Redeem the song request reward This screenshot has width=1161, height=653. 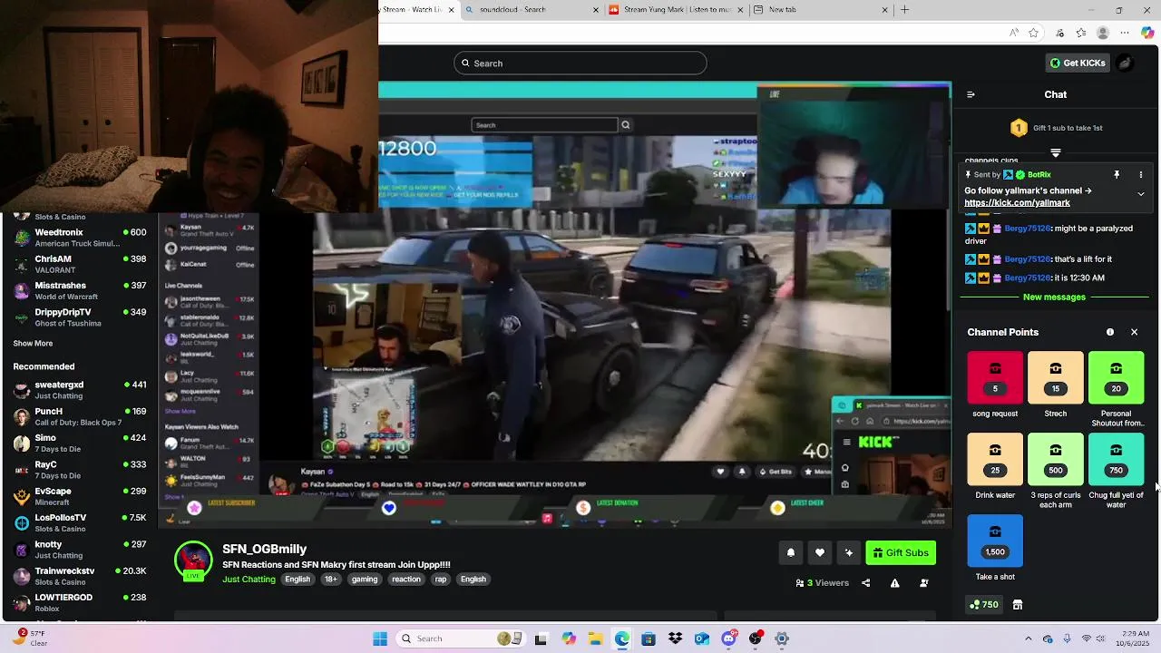995,377
